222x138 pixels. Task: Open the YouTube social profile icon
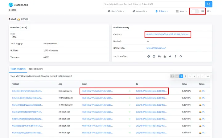(x=165, y=56)
